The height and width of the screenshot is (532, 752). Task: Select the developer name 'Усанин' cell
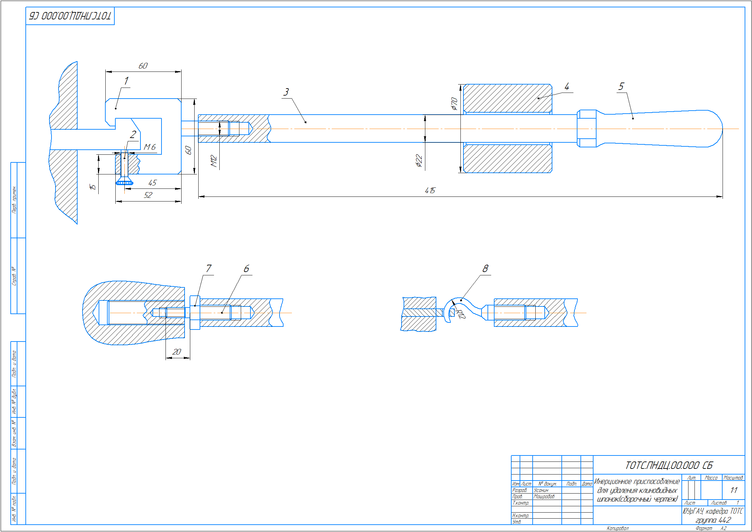541,490
